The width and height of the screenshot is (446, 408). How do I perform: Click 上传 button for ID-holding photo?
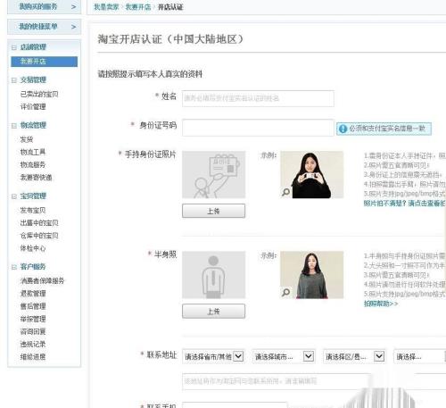(214, 211)
